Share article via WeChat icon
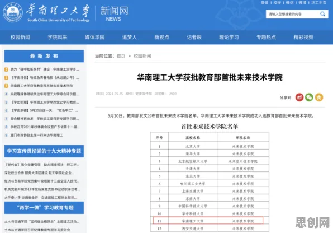The image size is (333, 233). (x=309, y=97)
